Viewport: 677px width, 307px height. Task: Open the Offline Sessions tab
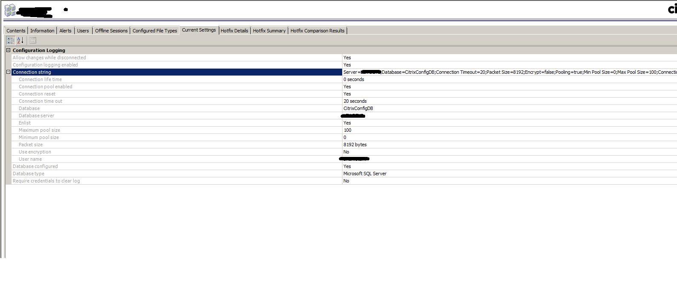click(x=111, y=31)
